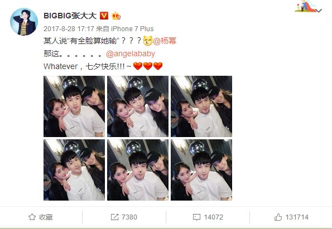This screenshot has height=229, width=332.
Task: Open comments count 14072
Action: [213, 217]
